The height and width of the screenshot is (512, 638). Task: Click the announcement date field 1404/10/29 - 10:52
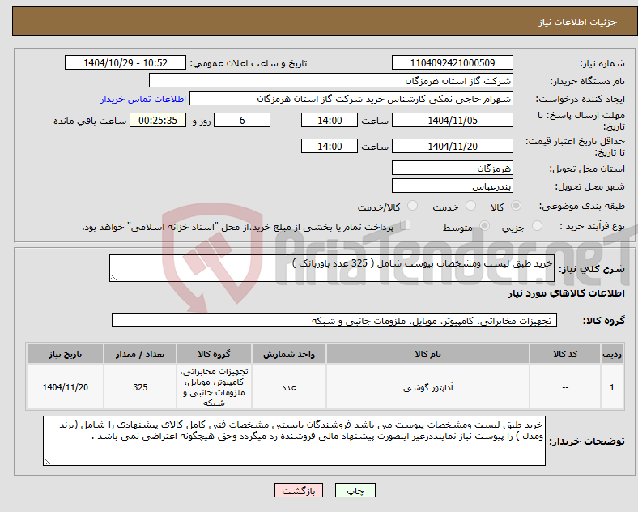[125, 62]
